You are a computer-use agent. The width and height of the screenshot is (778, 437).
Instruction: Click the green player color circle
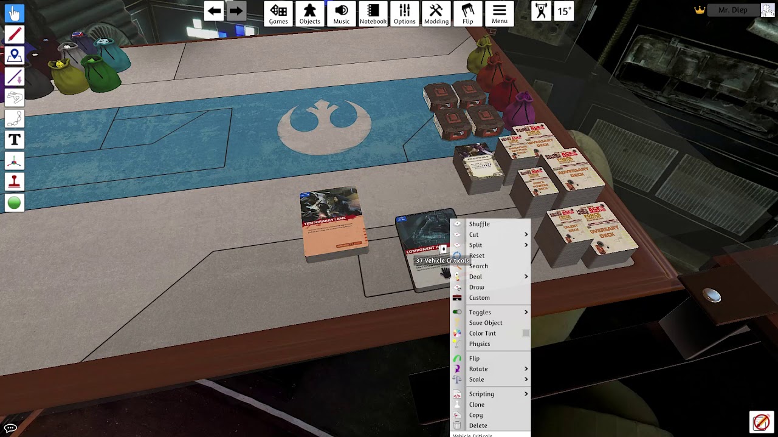point(15,203)
